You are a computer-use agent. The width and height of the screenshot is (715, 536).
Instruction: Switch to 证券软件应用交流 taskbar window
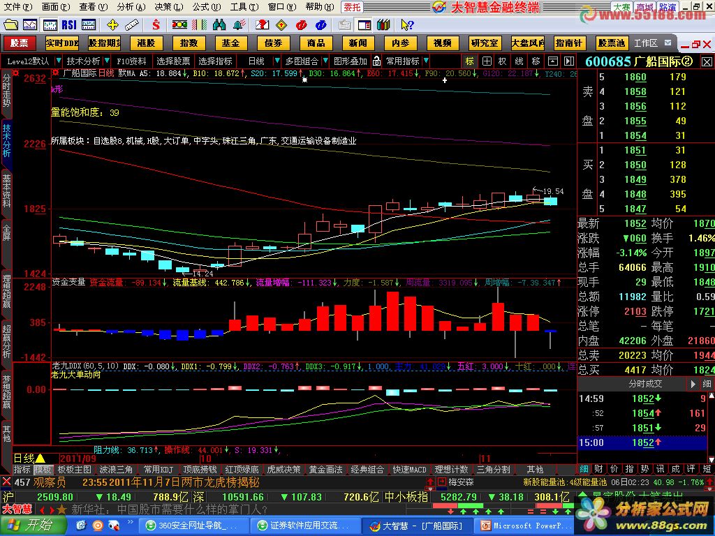pos(305,526)
